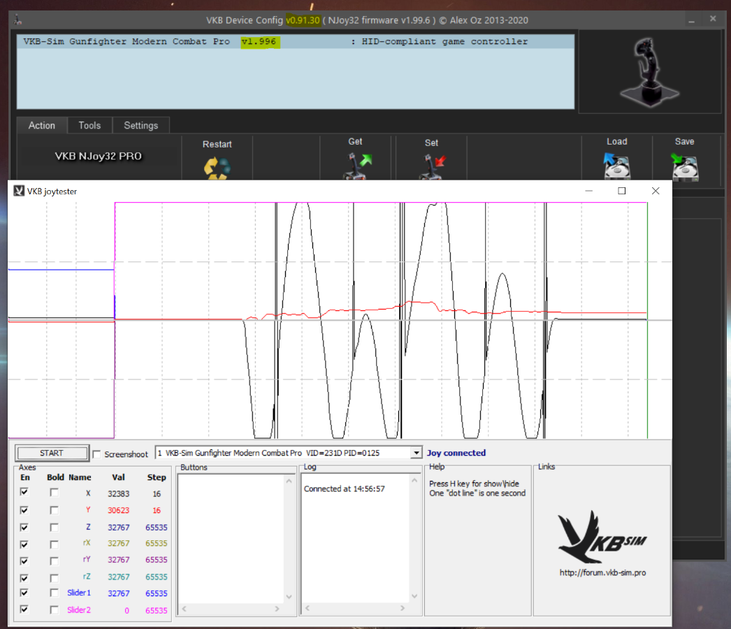Screen dimensions: 731x629
Task: Click the START button in joytester
Action: point(52,453)
